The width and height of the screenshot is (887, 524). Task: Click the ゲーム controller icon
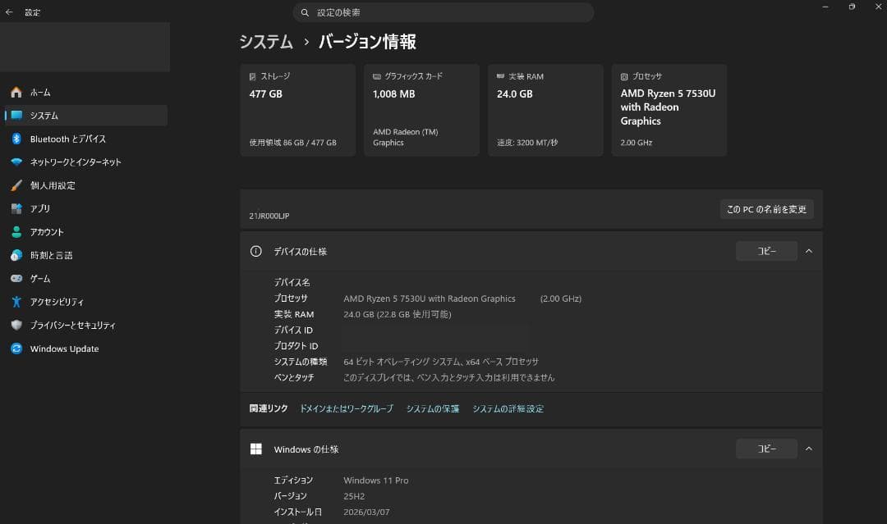coord(16,278)
